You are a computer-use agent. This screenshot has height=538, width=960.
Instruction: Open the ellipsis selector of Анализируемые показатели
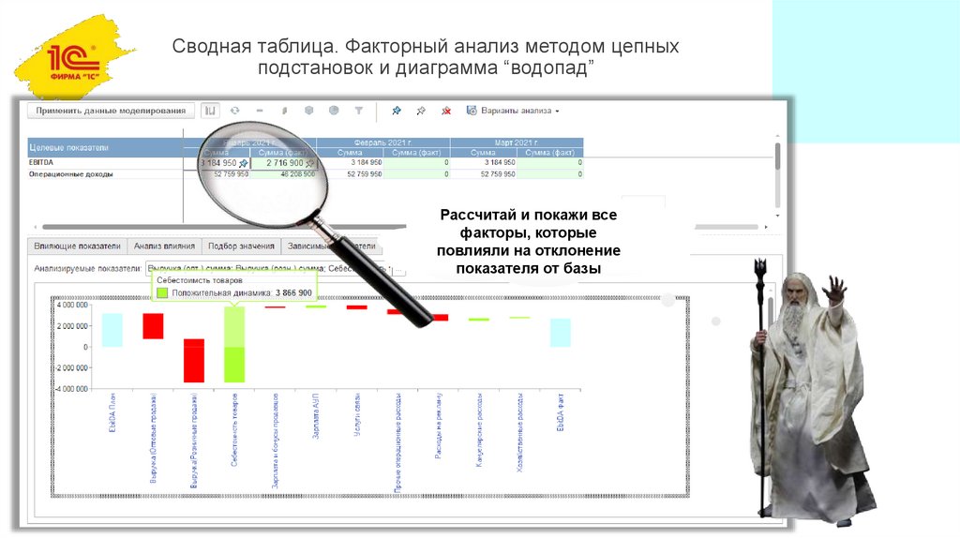398,269
